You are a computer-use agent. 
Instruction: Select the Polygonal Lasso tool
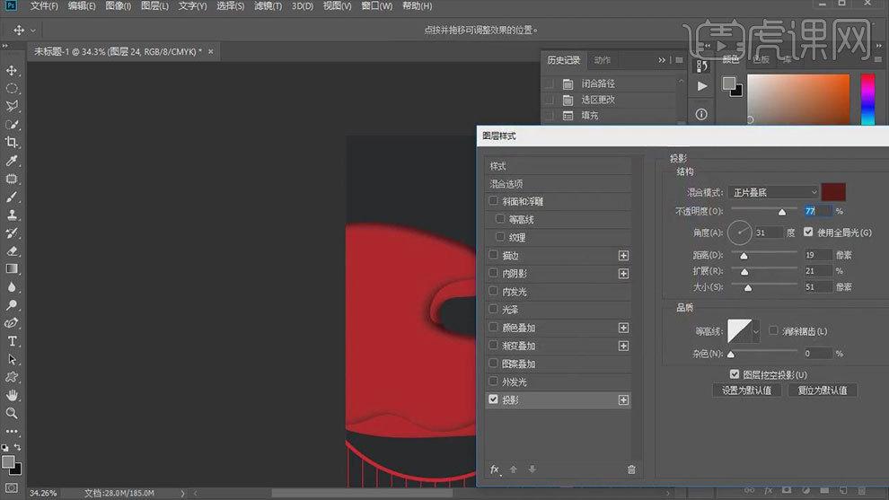point(12,106)
